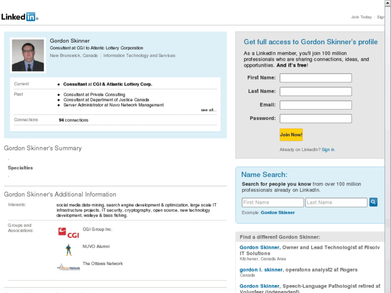Open The Ottawa Network group logo
The height and width of the screenshot is (293, 391).
69,267
